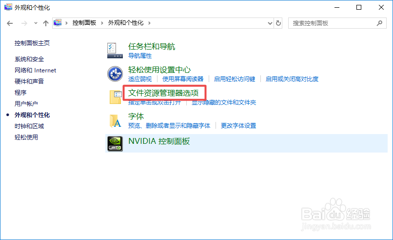The height and width of the screenshot is (240, 393).
Task: Click the 适应弱视 link
Action: tap(140, 79)
